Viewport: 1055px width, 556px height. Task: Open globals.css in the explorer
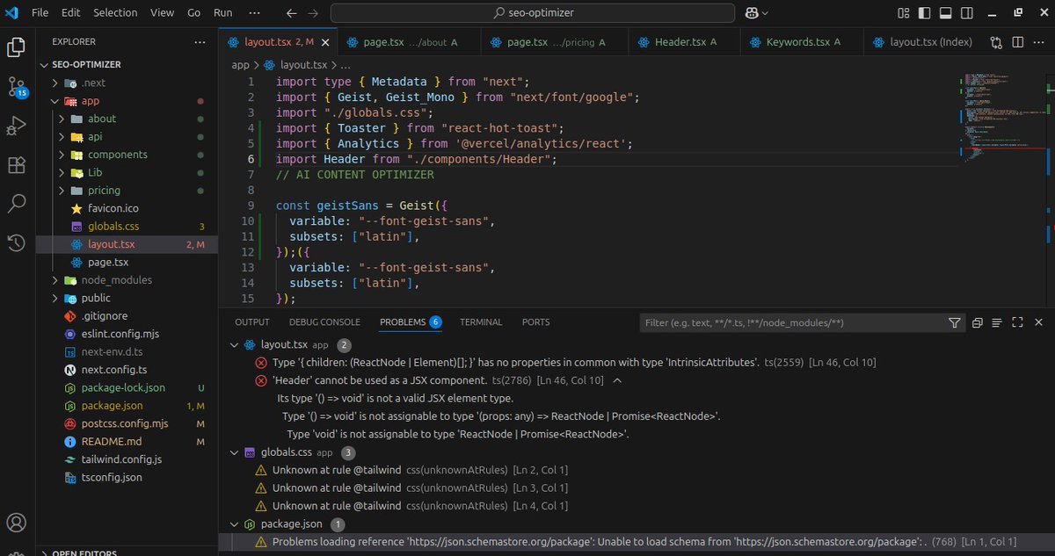point(113,227)
